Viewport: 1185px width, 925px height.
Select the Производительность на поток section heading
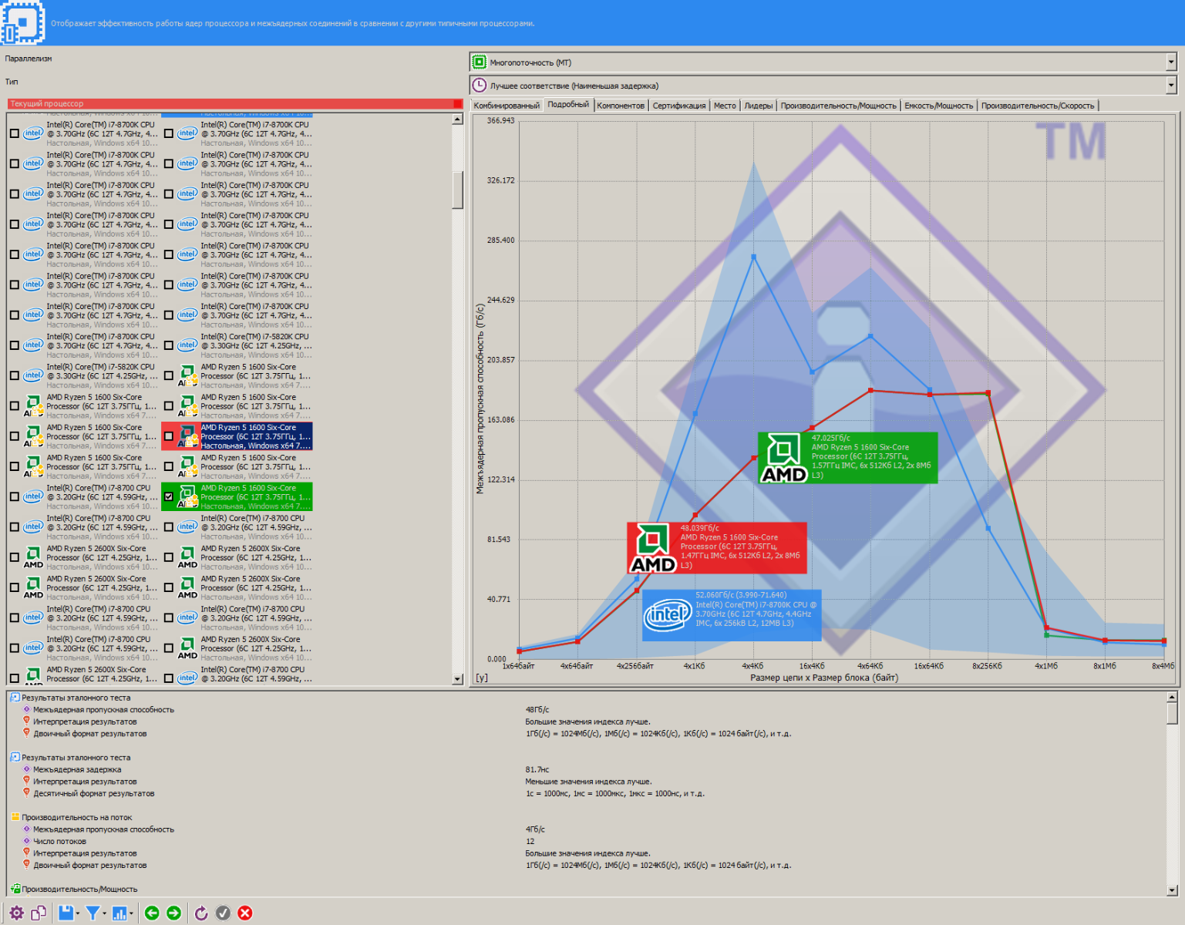pos(76,817)
